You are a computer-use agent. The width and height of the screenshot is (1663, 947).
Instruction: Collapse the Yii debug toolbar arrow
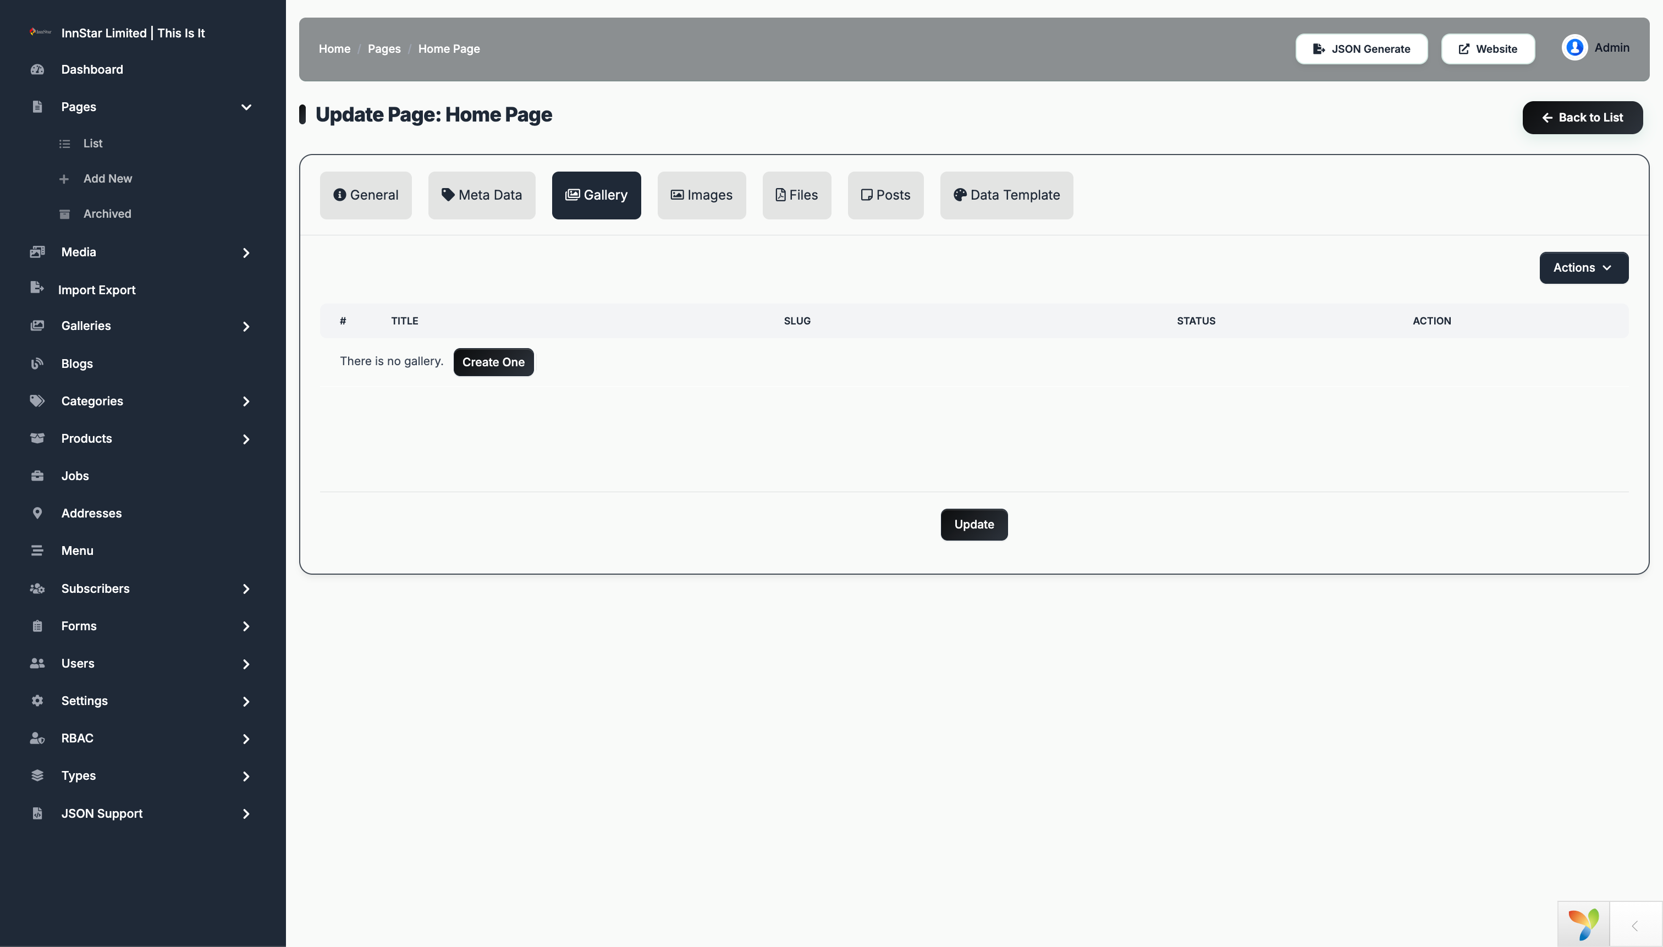pos(1635,926)
